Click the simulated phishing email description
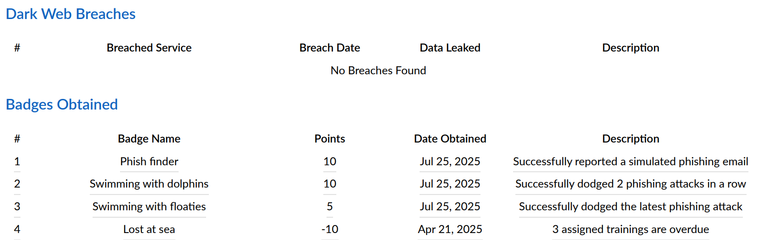 (x=630, y=162)
